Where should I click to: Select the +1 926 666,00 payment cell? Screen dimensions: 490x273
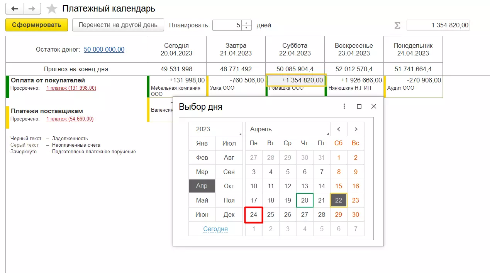355,80
